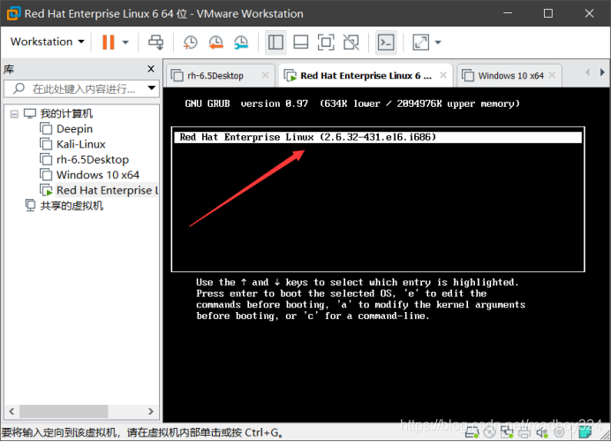The width and height of the screenshot is (611, 442).
Task: Click the camera device status icon
Action: [x=559, y=432]
